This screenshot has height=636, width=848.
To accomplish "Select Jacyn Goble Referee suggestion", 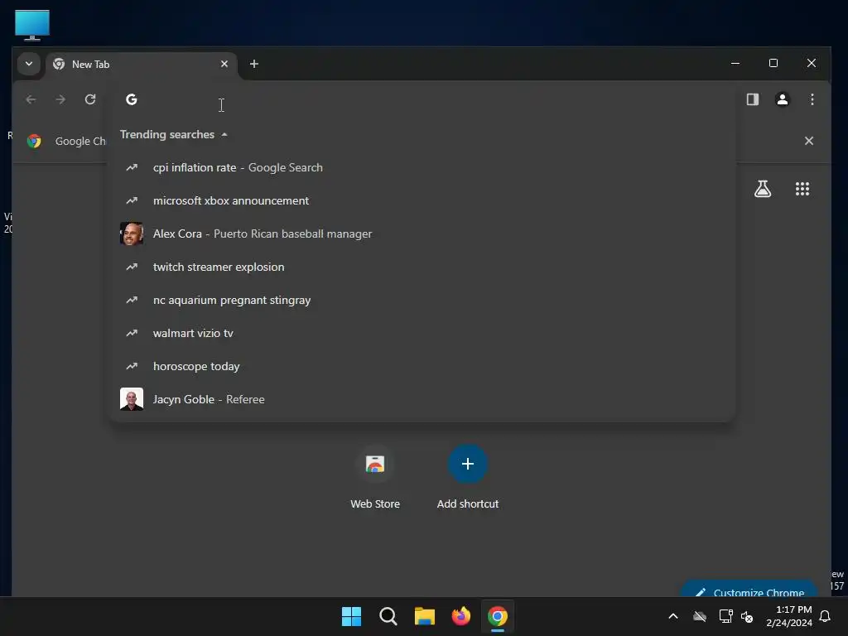I will point(422,399).
